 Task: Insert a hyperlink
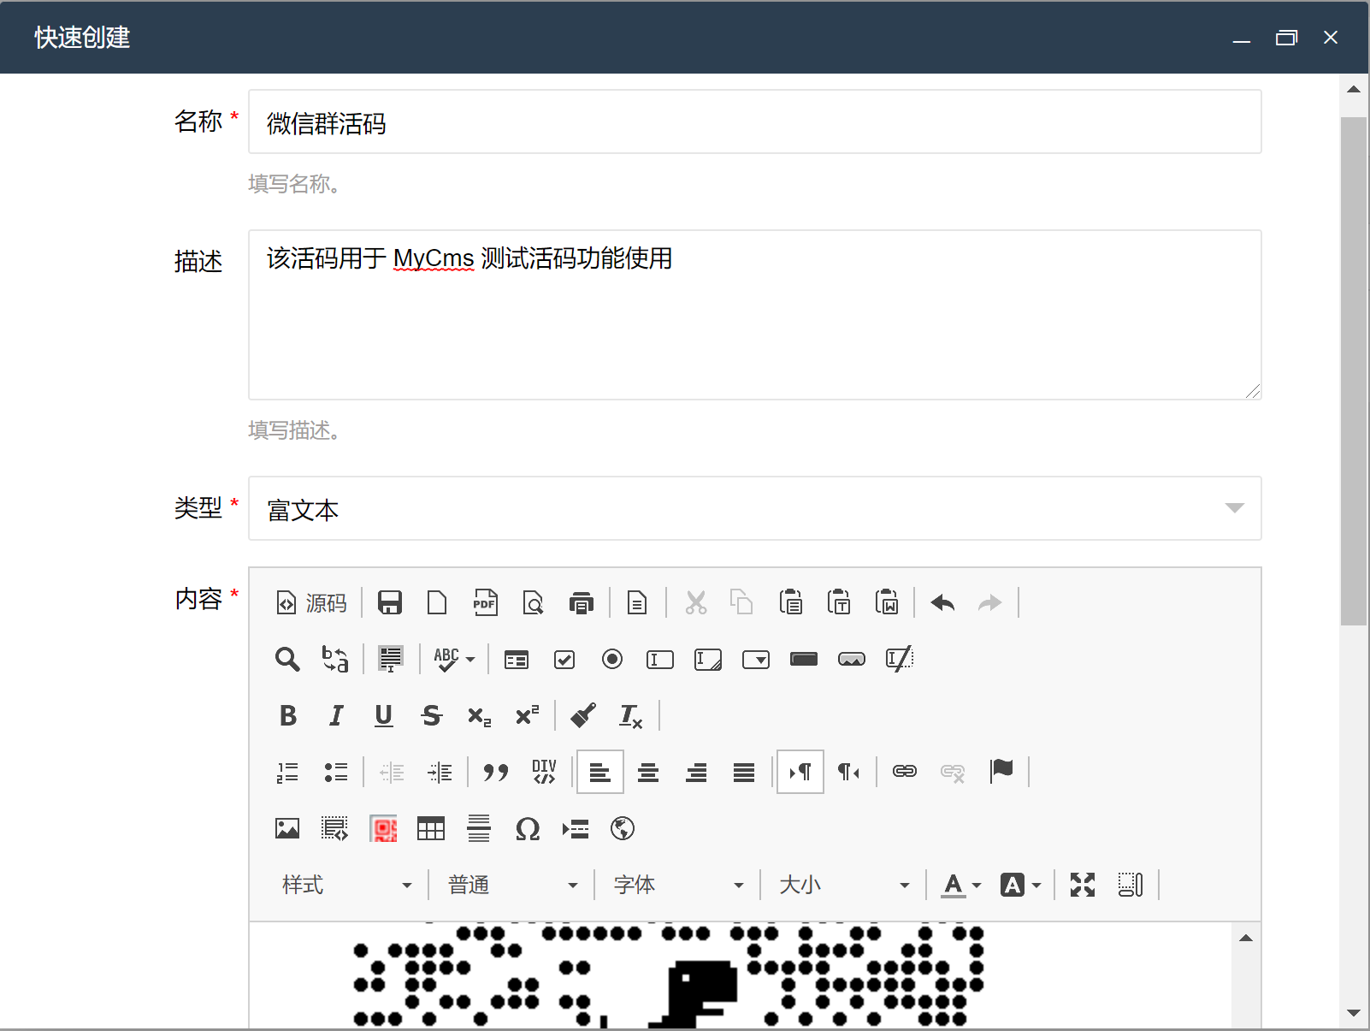(x=905, y=773)
